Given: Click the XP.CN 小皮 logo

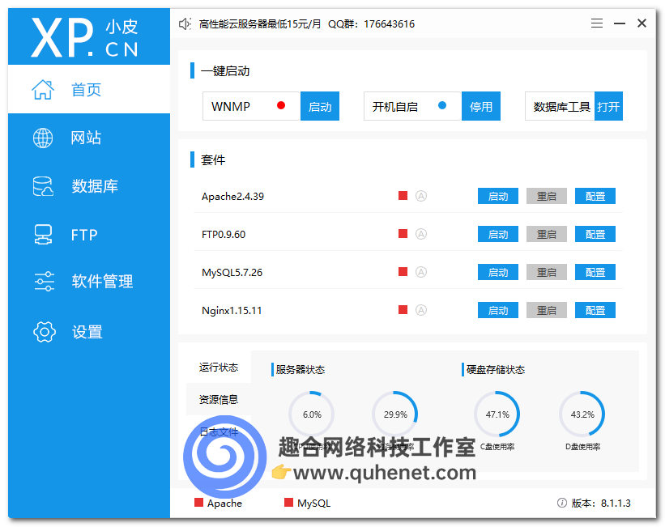Looking at the screenshot, I should pyautogui.click(x=85, y=37).
